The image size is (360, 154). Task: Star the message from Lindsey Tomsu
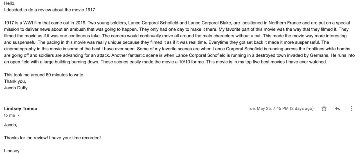point(324,108)
